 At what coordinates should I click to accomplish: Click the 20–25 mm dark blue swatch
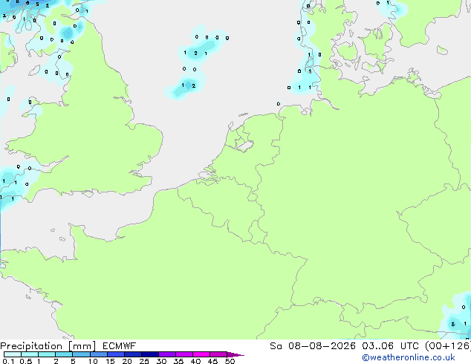click(132, 354)
